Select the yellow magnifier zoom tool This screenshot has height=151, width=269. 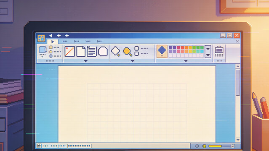tap(128, 52)
